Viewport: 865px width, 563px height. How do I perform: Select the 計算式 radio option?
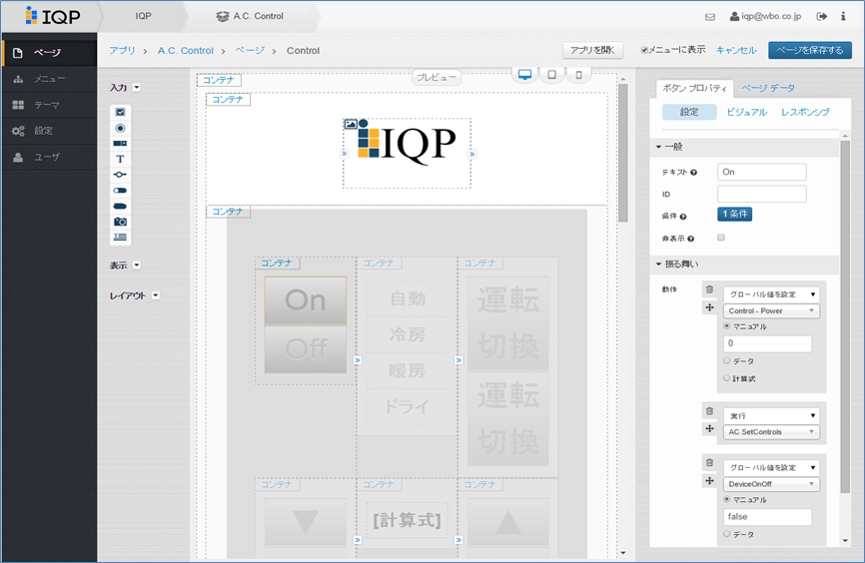727,378
